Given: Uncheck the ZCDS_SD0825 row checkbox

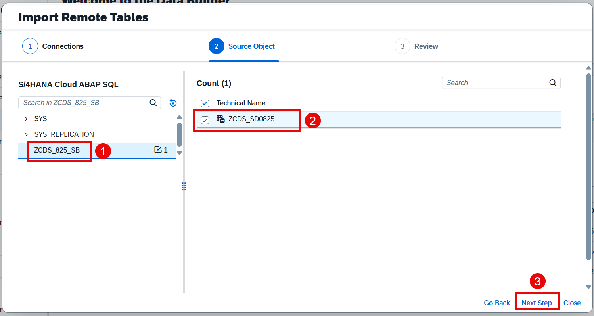Looking at the screenshot, I should point(205,120).
